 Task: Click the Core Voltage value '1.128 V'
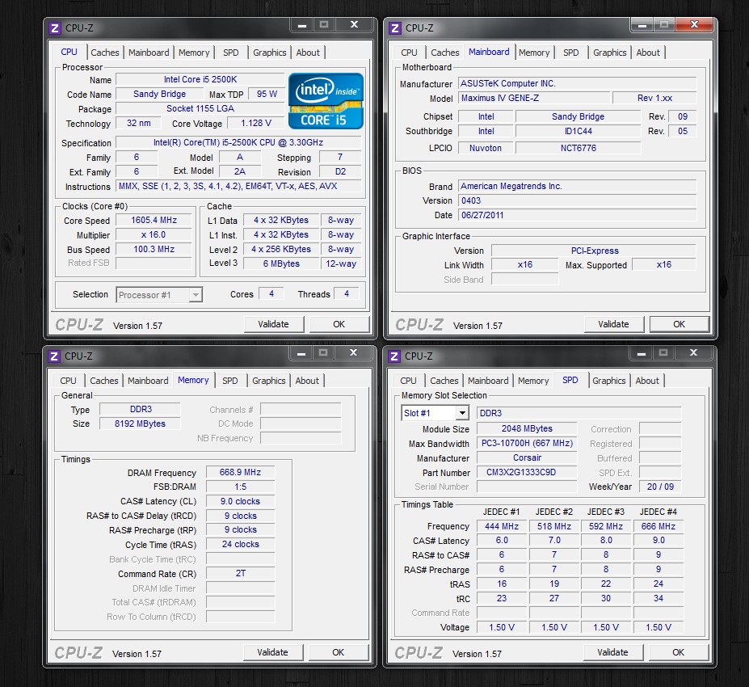(x=256, y=124)
